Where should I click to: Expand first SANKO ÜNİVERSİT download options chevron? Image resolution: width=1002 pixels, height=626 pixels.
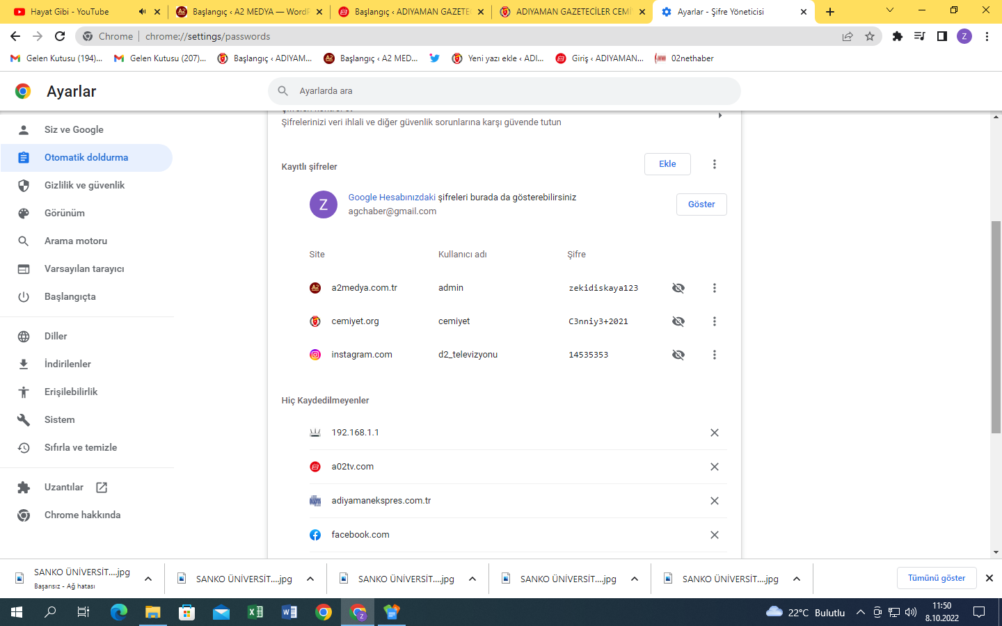[148, 579]
